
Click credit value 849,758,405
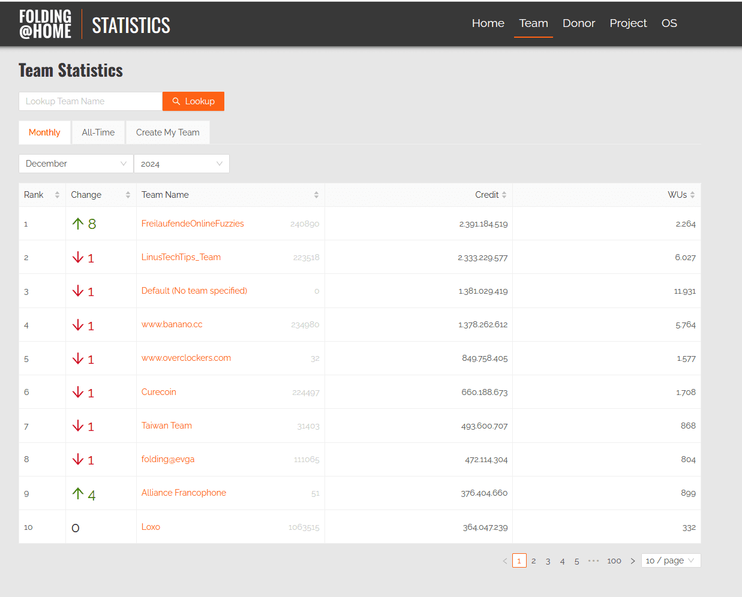(x=485, y=358)
